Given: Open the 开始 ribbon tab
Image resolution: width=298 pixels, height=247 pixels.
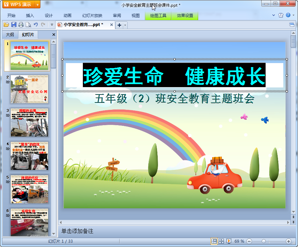Looking at the screenshot, I should pyautogui.click(x=11, y=16).
